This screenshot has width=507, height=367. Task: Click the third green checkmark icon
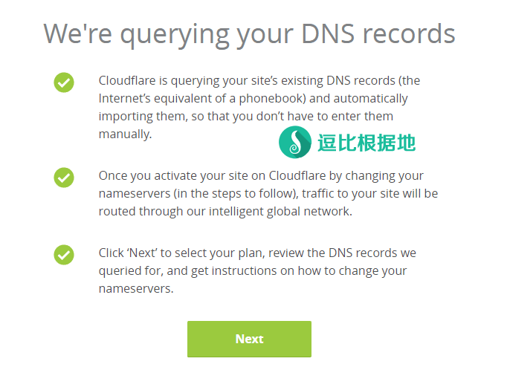click(x=64, y=255)
